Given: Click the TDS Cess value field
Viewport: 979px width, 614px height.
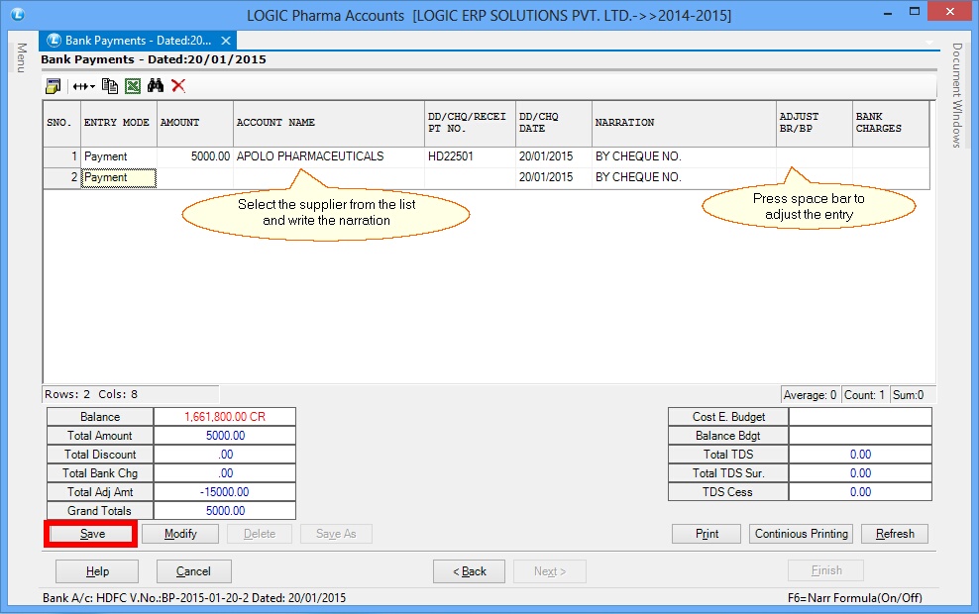Looking at the screenshot, I should tap(860, 492).
